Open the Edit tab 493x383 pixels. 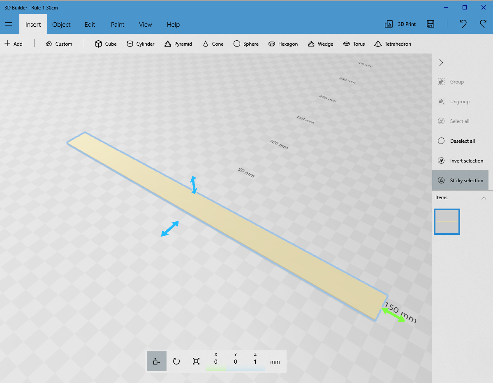tap(90, 25)
